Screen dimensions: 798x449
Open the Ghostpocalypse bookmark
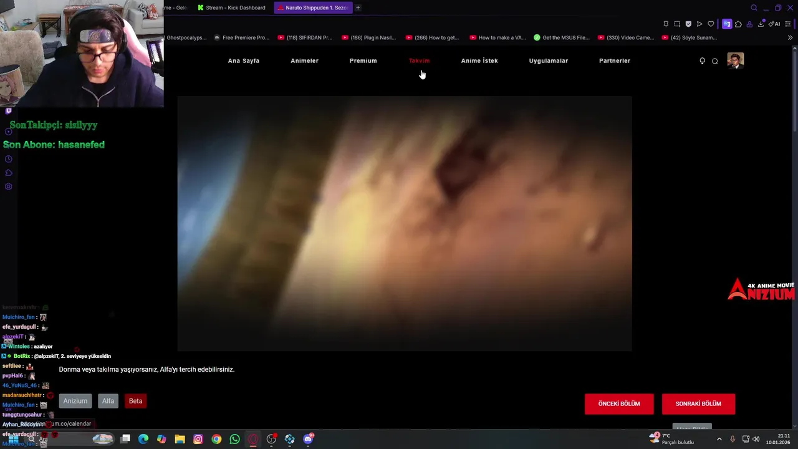(x=186, y=37)
